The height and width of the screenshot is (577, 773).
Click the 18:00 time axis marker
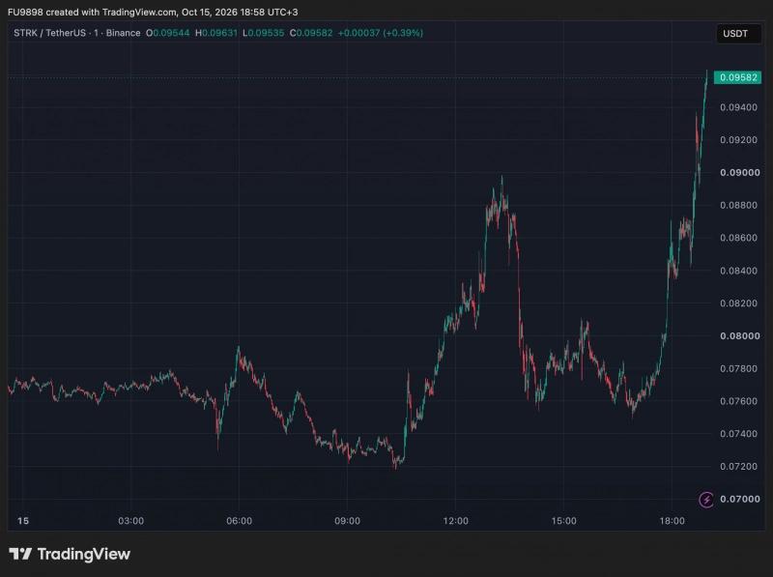tap(672, 521)
